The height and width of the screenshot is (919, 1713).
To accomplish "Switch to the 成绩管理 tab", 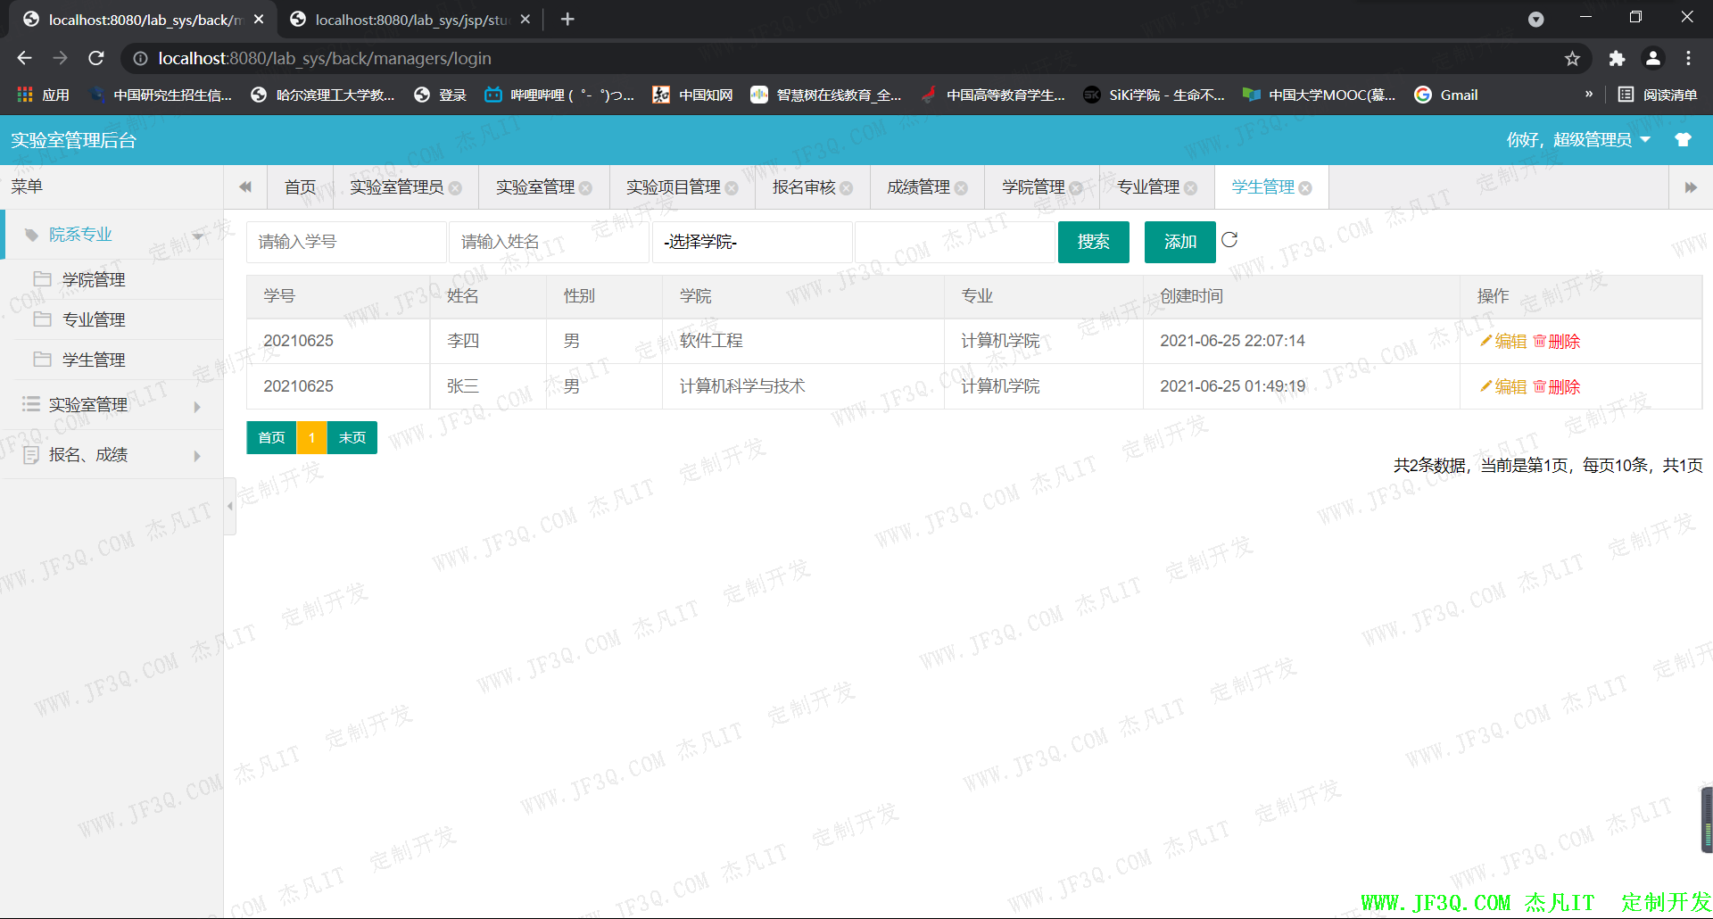I will click(918, 187).
